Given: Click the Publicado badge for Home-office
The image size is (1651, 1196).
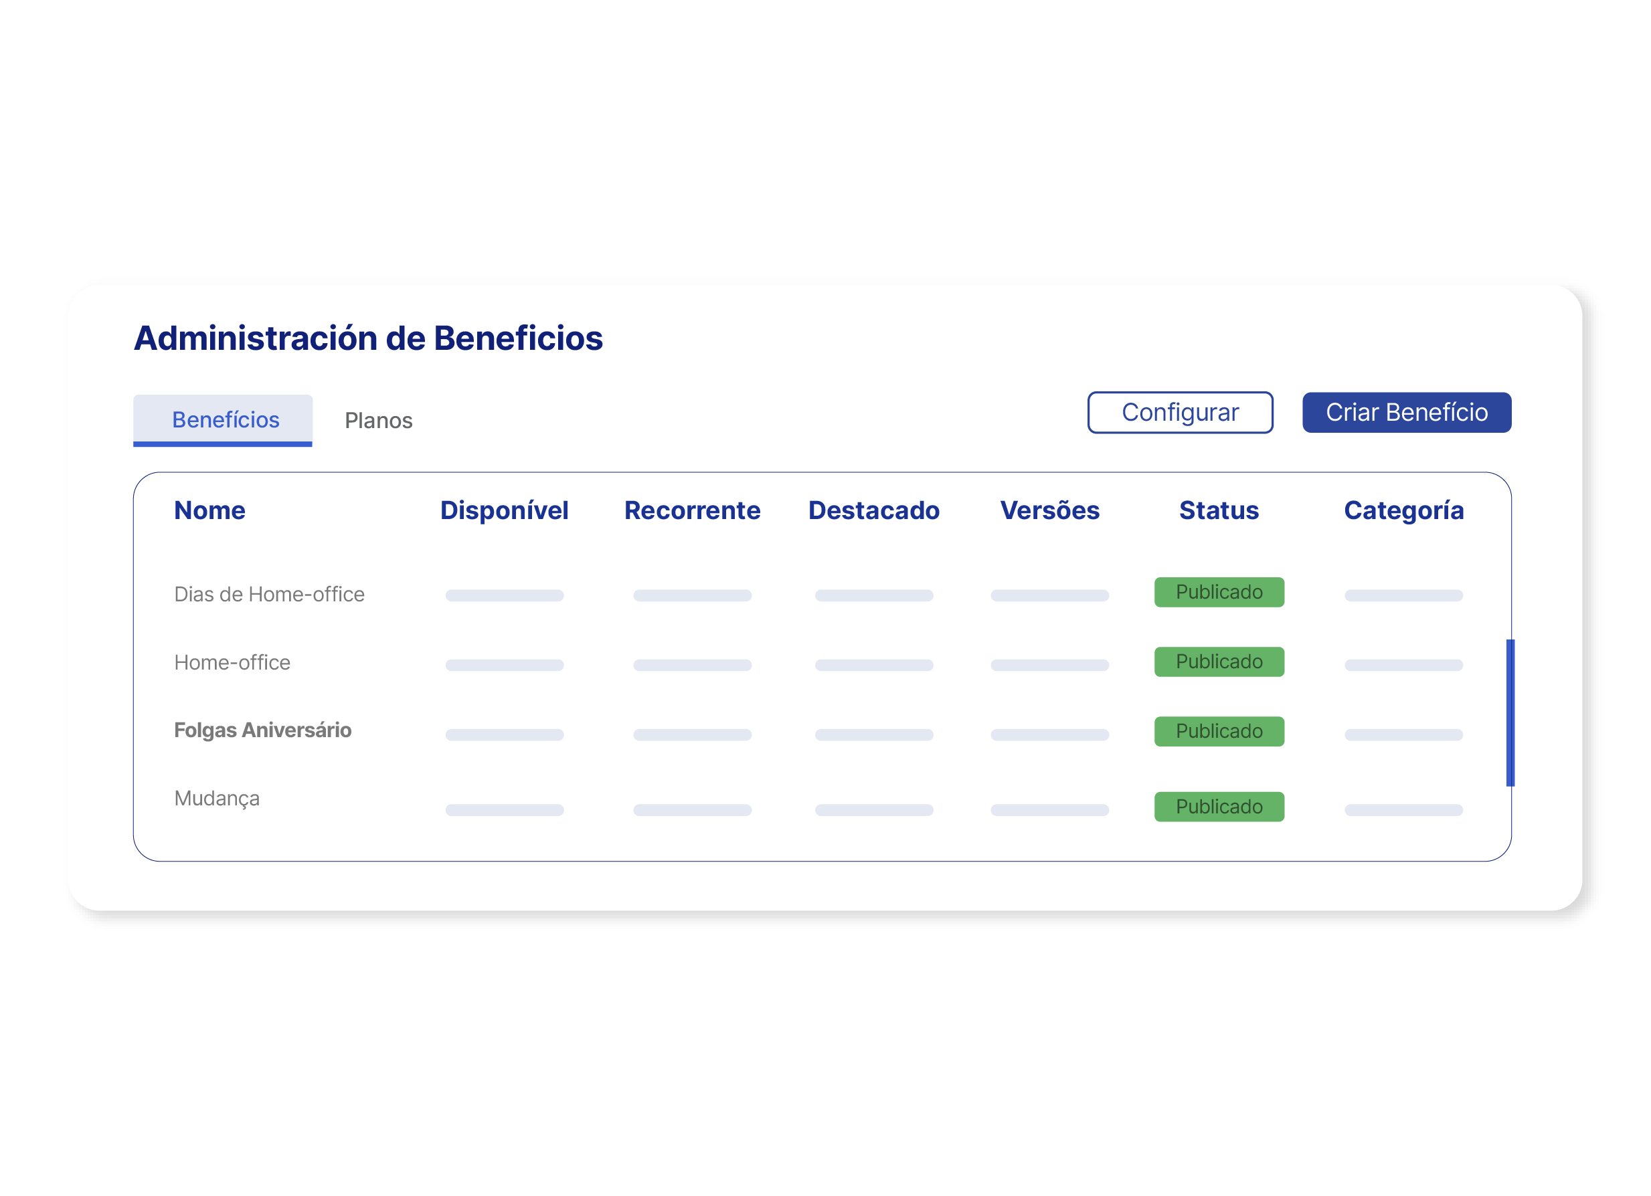Looking at the screenshot, I should click(1219, 662).
